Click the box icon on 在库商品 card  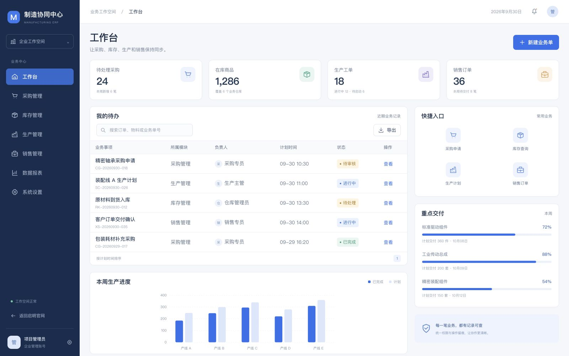307,74
